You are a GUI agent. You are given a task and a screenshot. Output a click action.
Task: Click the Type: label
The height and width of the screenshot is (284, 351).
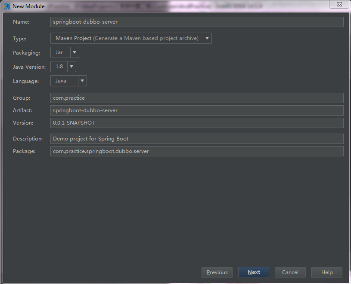point(20,39)
